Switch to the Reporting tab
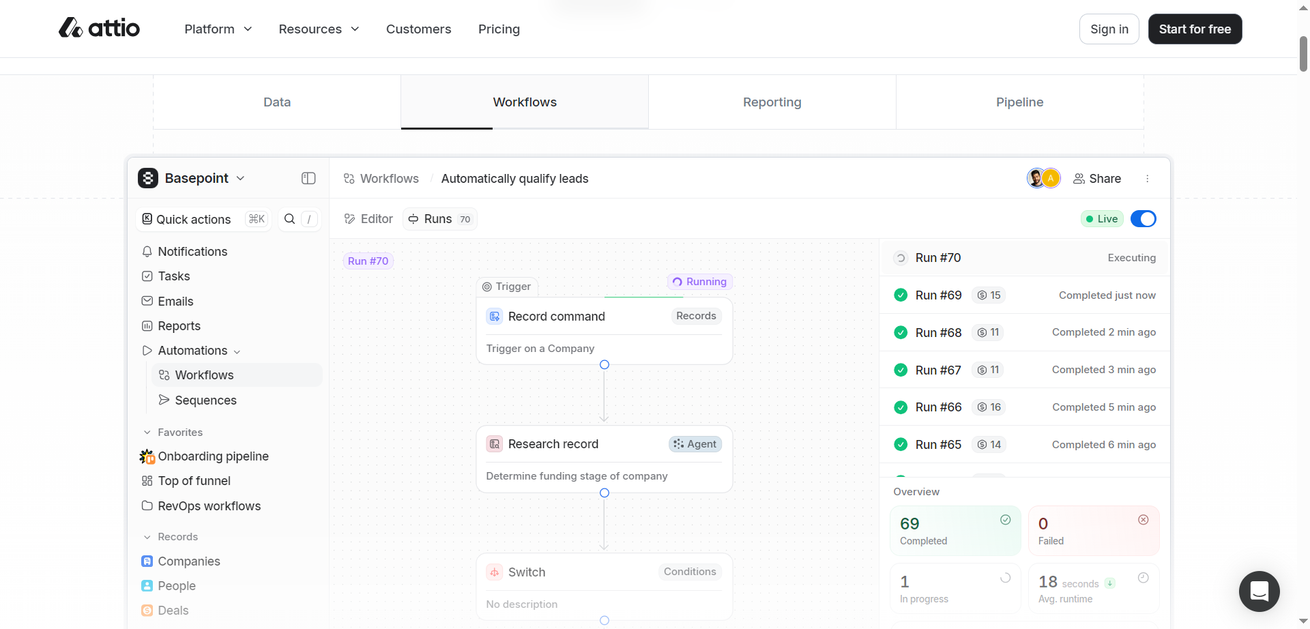1310x629 pixels. (772, 102)
